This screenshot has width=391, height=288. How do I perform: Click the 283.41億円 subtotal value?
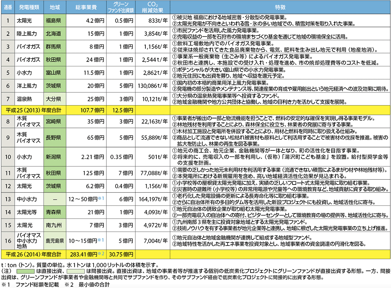87,254
